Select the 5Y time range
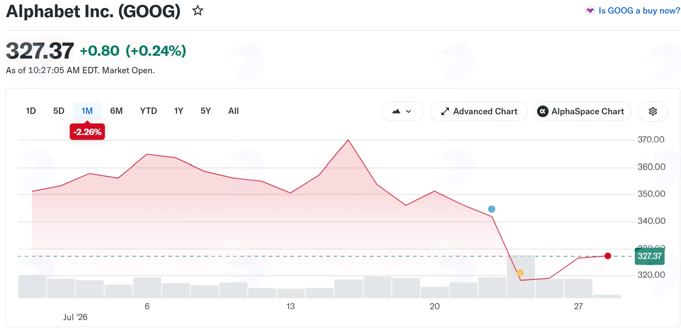The image size is (681, 329). coord(206,111)
